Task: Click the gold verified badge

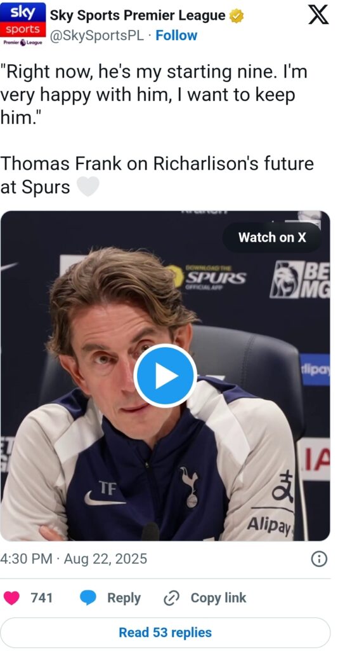Action: coord(237,16)
